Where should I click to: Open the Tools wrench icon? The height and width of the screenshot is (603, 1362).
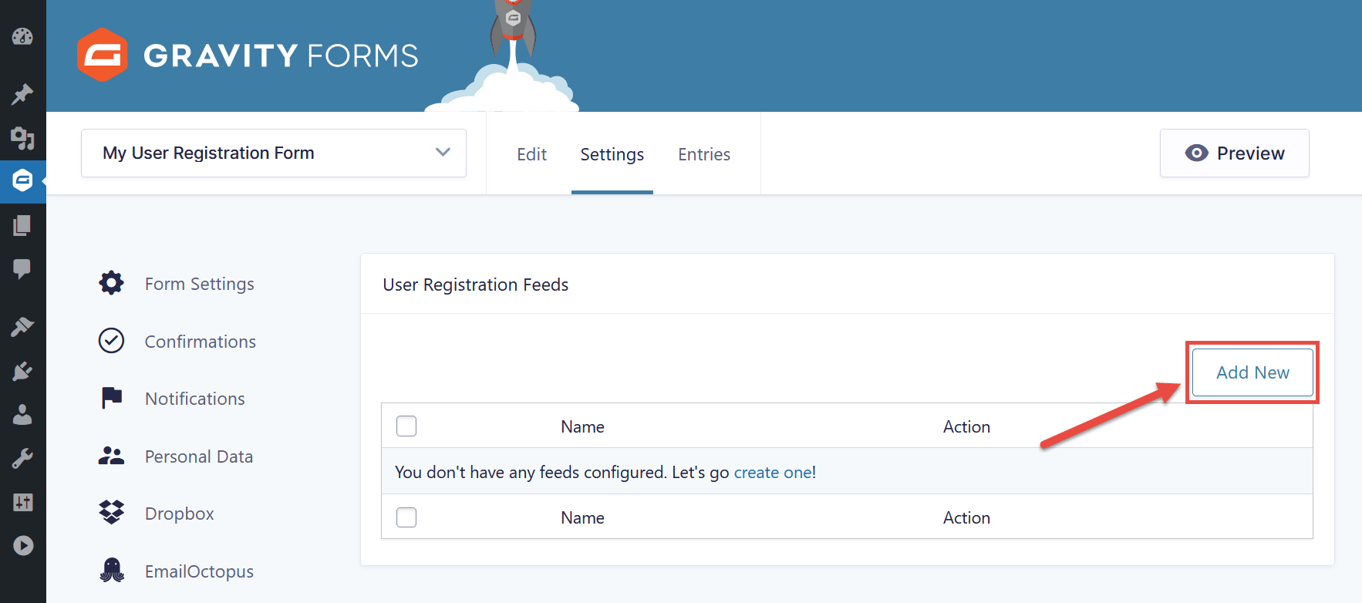(22, 459)
